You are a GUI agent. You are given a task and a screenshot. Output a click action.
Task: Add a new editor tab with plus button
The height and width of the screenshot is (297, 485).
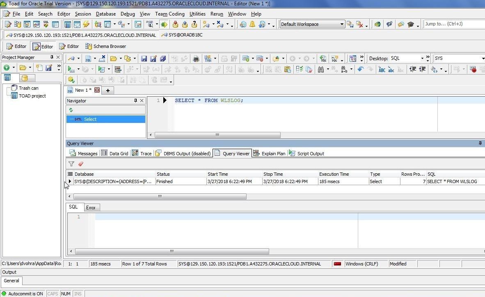point(108,91)
